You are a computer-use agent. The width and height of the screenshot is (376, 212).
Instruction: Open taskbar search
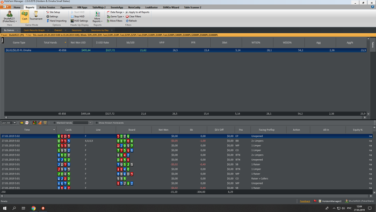(14, 208)
